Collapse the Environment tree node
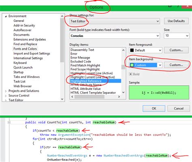This screenshot has height=162, width=192. [x=6, y=16]
